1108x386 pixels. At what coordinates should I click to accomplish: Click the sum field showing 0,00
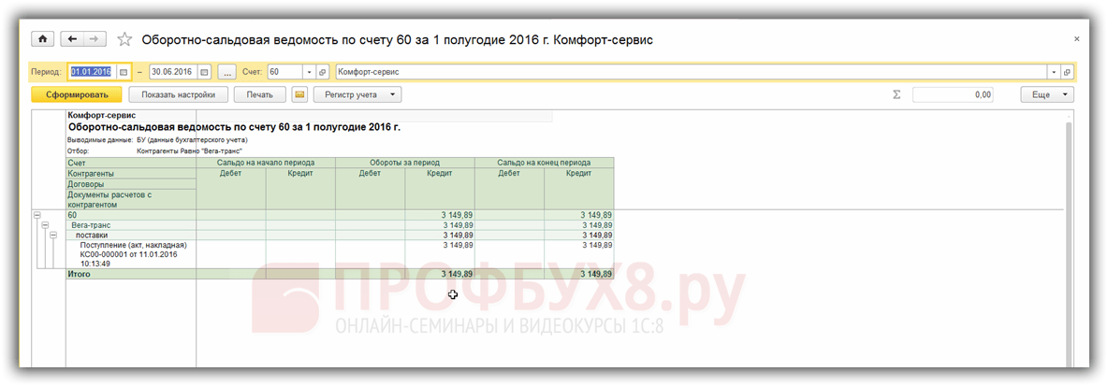(954, 94)
